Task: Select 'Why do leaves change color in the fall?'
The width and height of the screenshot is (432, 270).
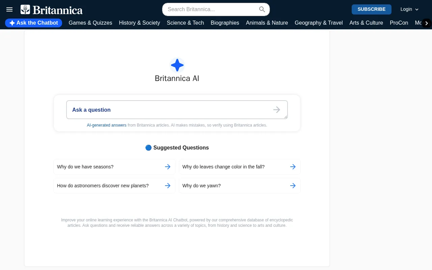Action: coord(240,167)
